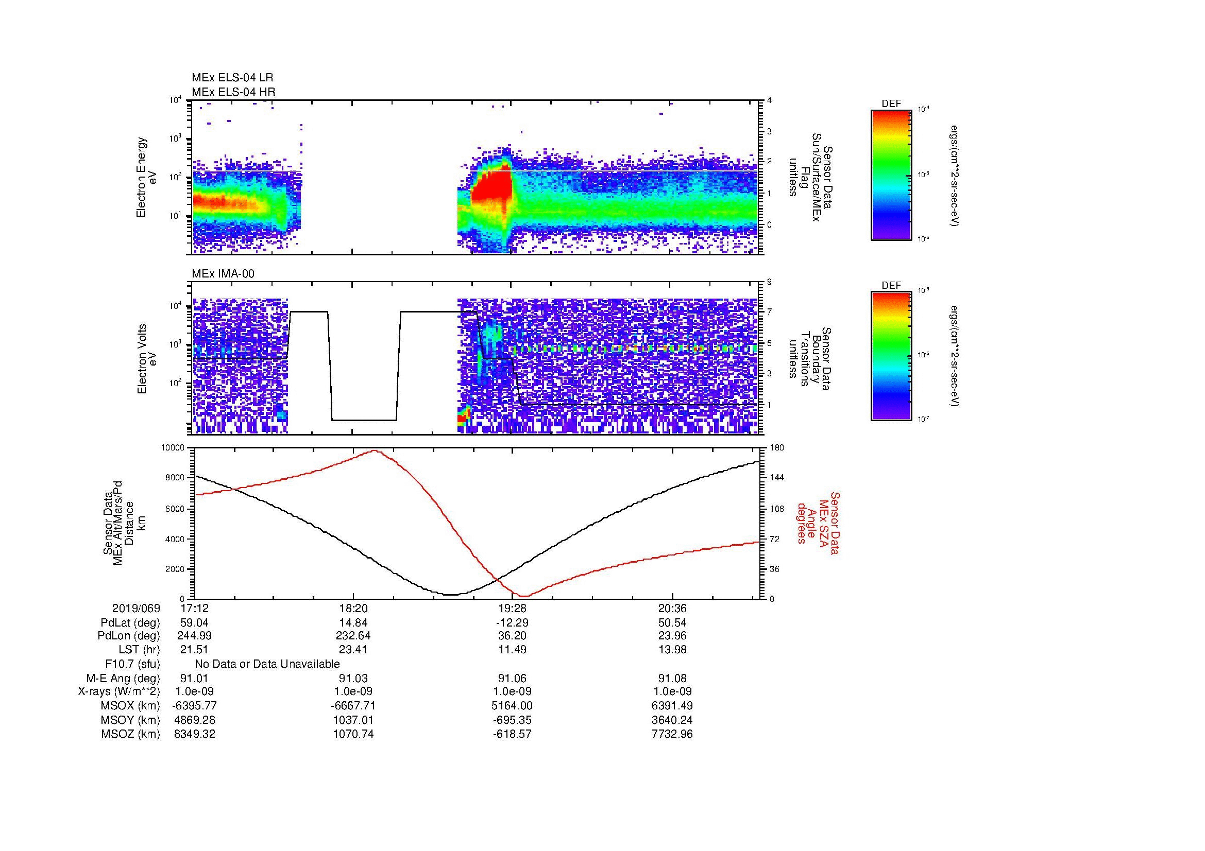Screen dimensions: 1205x851
Task: Click the 'F10.7 (sfu)' row label
Action: point(133,664)
